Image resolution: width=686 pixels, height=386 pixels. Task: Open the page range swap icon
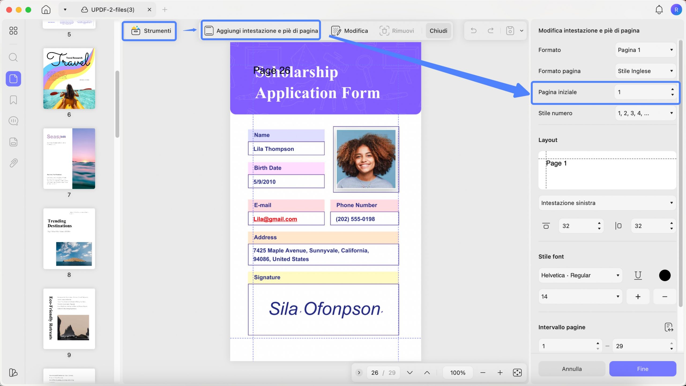[669, 327]
